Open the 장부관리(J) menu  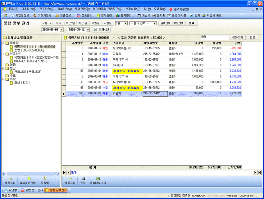(65, 9)
